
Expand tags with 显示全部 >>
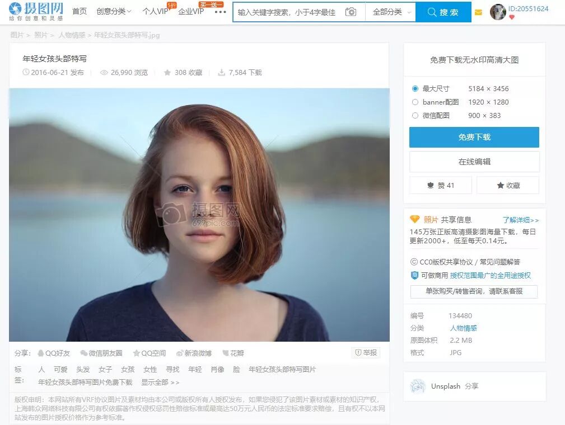point(160,382)
